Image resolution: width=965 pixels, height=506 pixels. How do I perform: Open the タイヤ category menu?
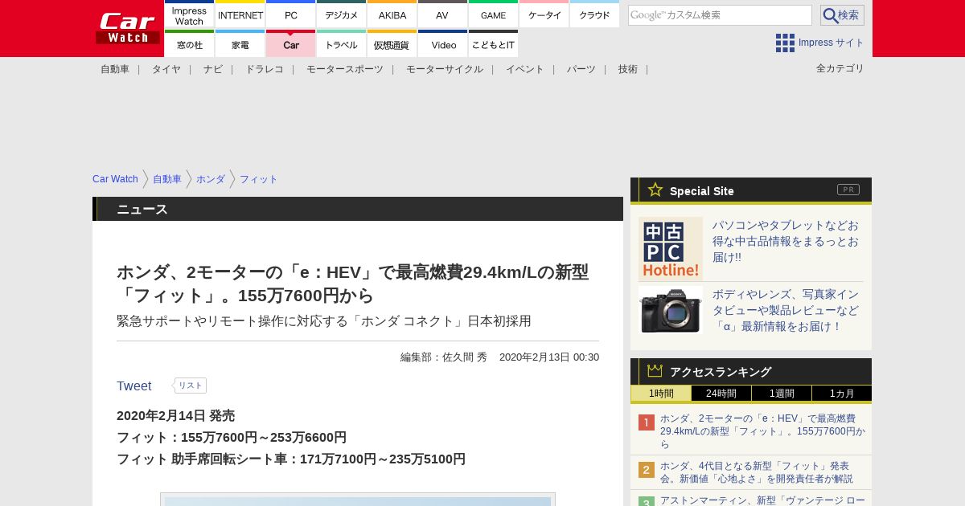pos(166,69)
